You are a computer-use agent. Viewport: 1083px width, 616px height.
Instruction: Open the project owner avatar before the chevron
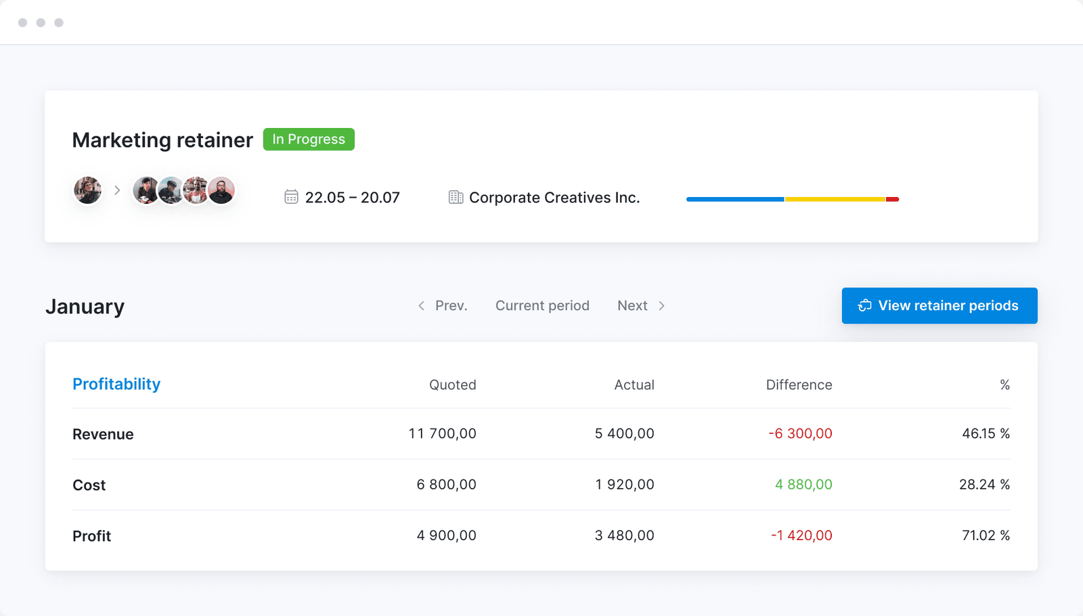[88, 190]
